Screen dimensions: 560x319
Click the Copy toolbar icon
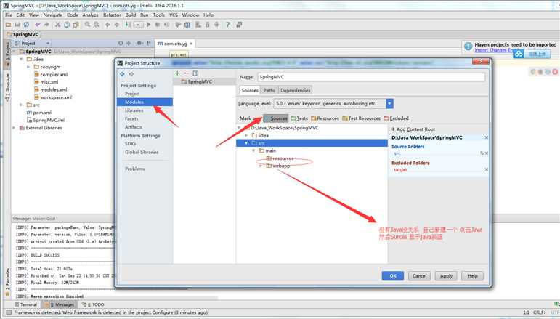(x=67, y=25)
